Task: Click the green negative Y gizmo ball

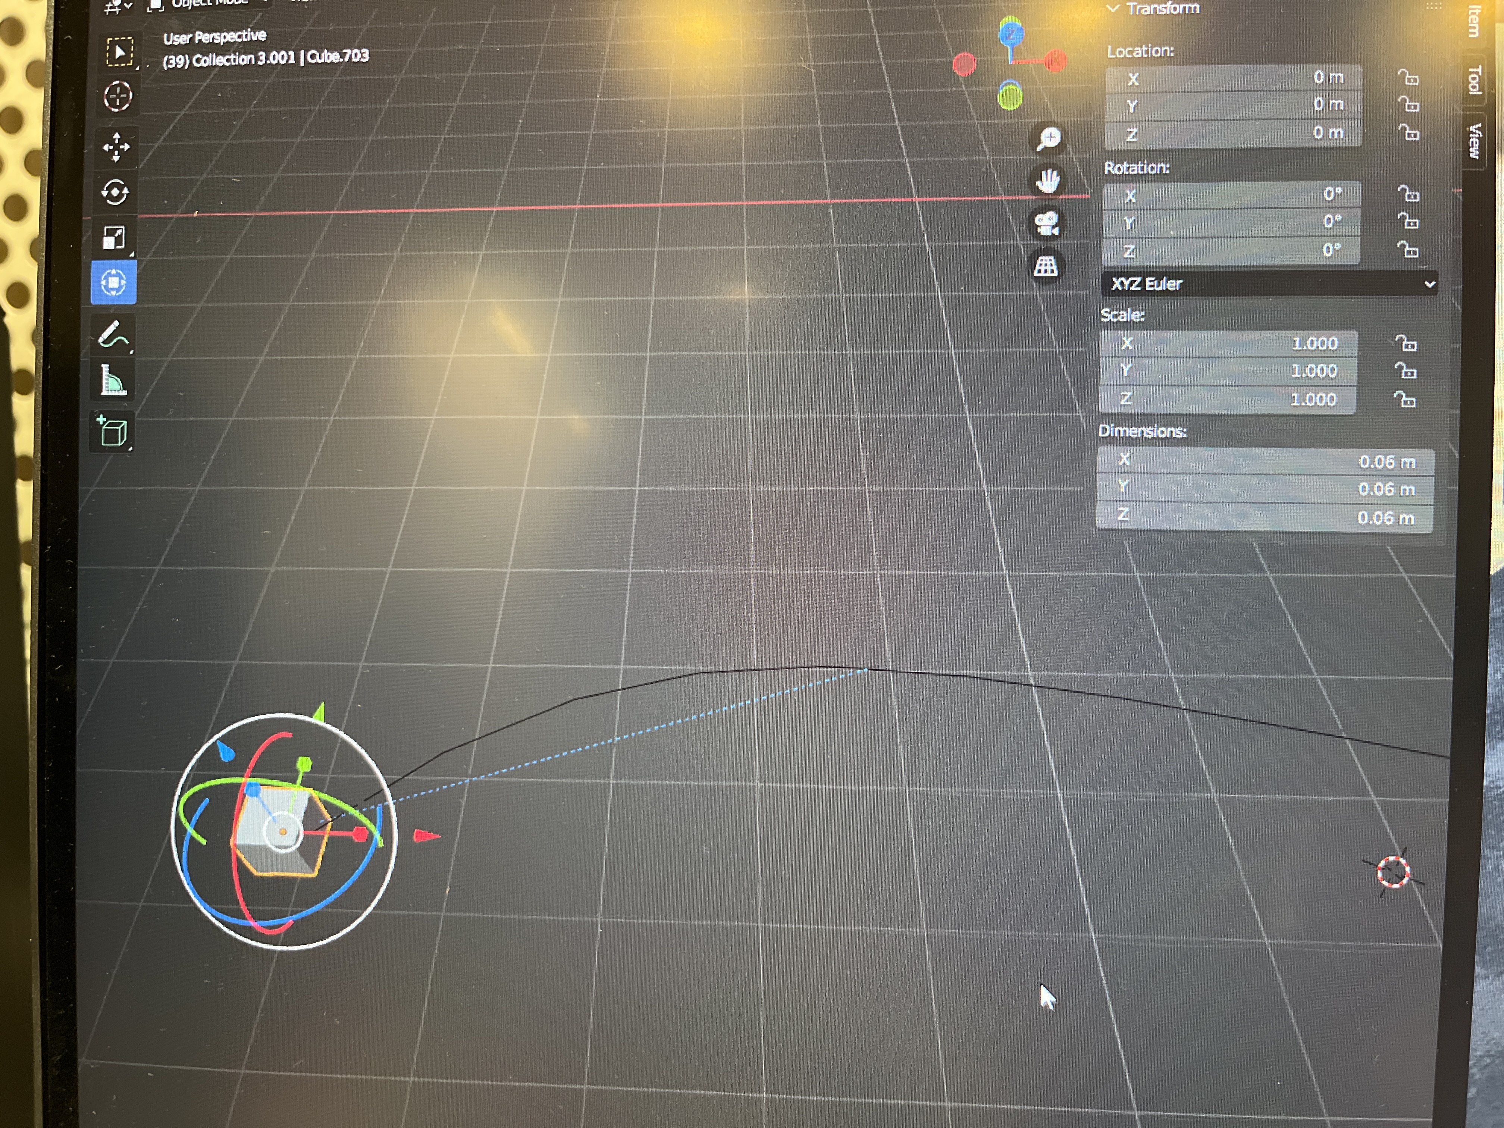Action: 1010,98
